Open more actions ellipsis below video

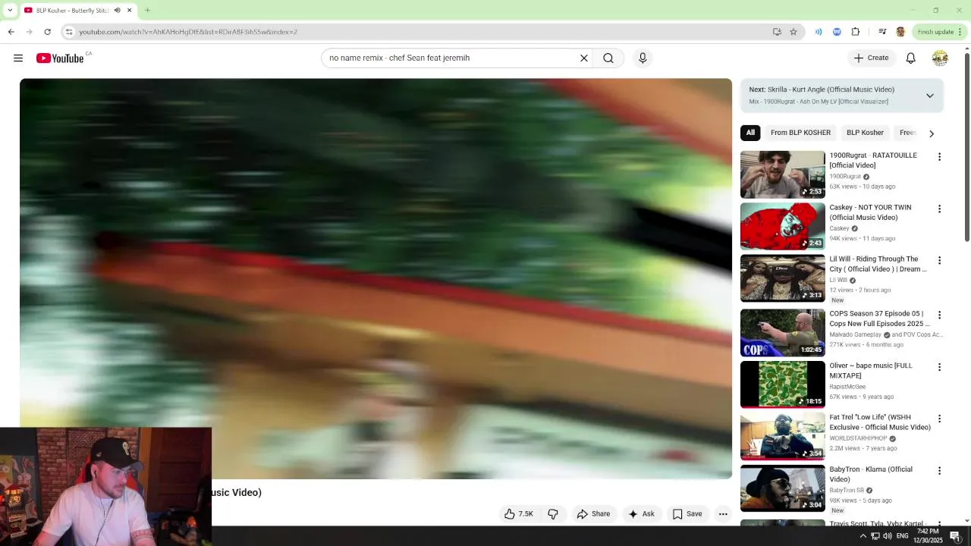(723, 513)
